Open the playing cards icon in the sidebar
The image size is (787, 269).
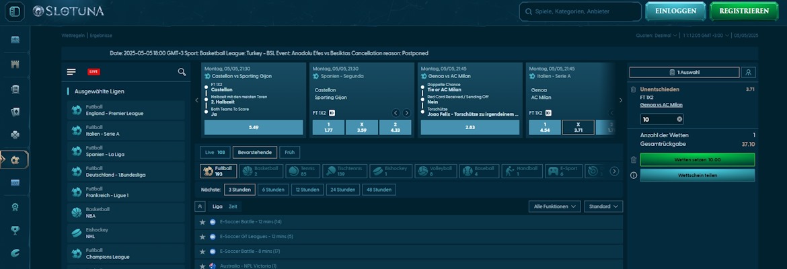[x=15, y=112]
